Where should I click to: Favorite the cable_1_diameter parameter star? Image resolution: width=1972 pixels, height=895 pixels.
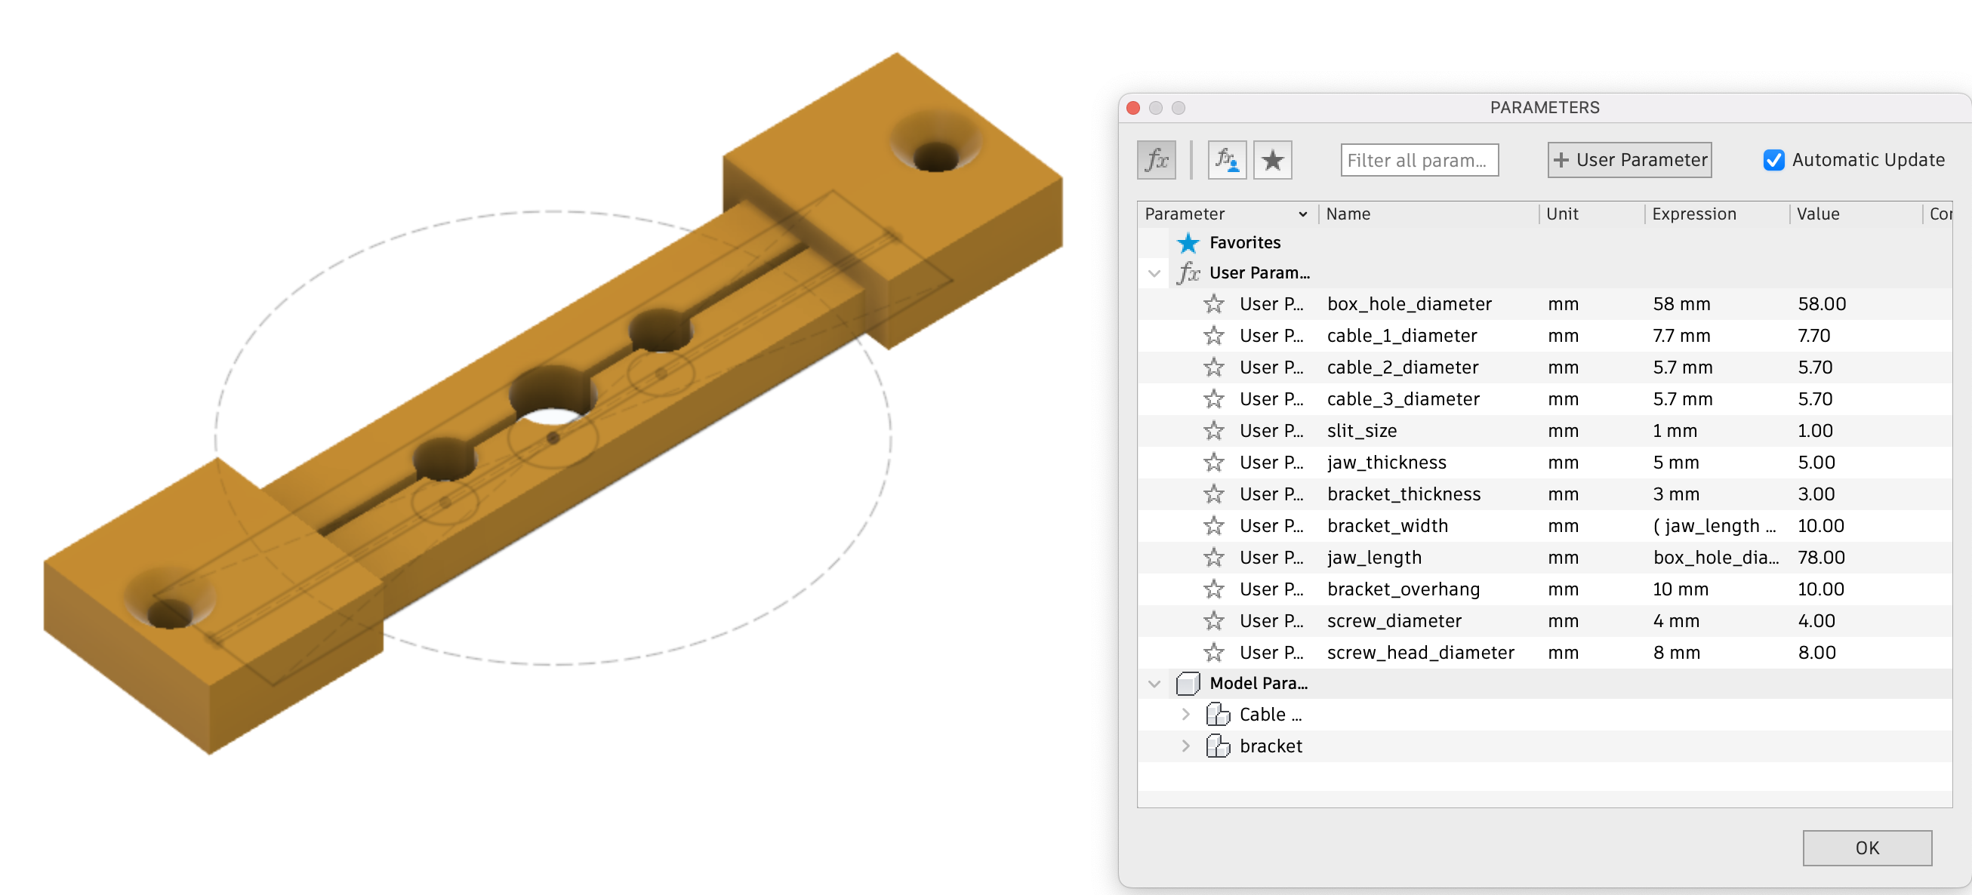1213,336
